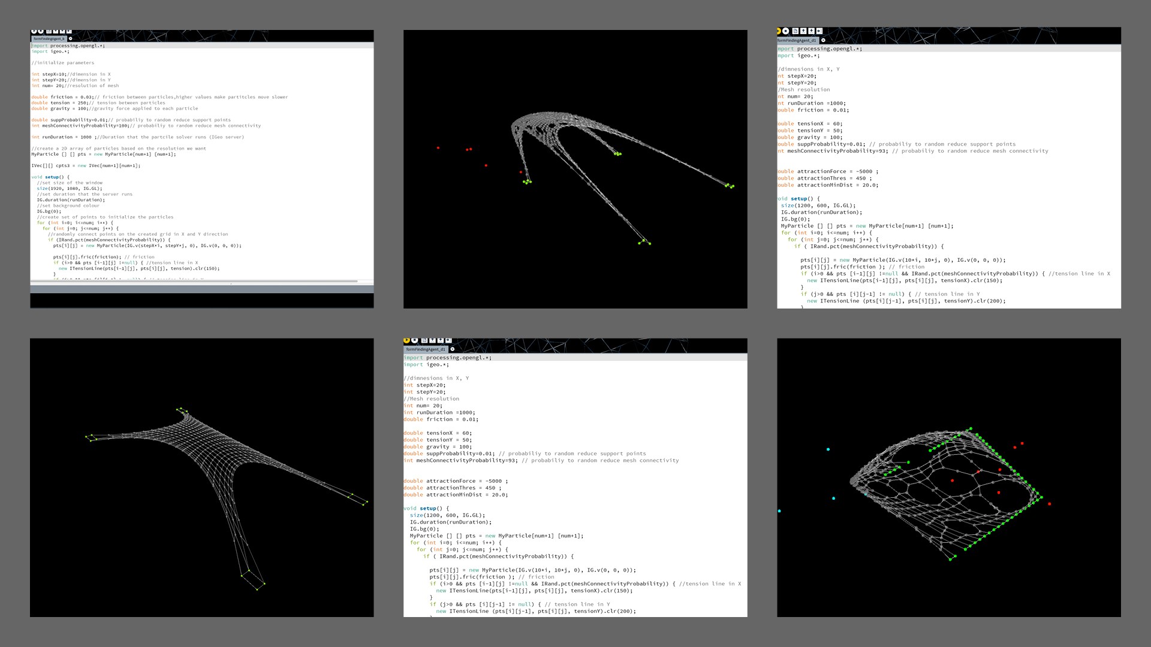Image resolution: width=1151 pixels, height=647 pixels.
Task: Open tab menu arrow in upper-right editor
Action: pyautogui.click(x=823, y=40)
